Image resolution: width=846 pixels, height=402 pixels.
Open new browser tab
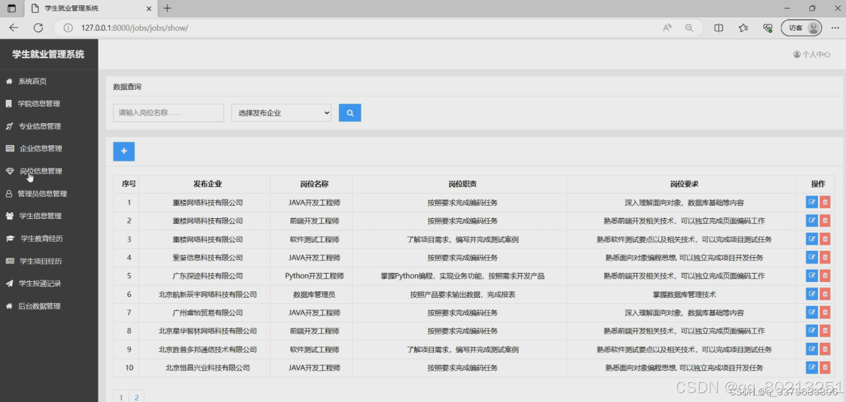coord(167,8)
